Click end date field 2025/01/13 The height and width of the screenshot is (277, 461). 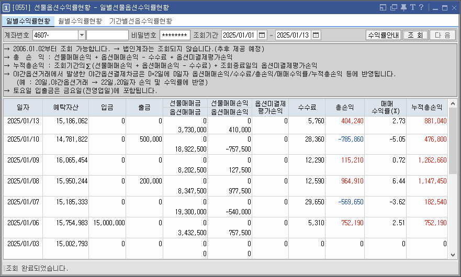pyautogui.click(x=293, y=35)
